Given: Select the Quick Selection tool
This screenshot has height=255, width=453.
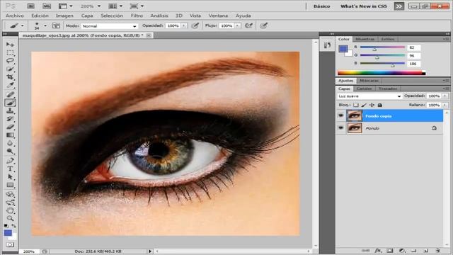Looking at the screenshot, I should pyautogui.click(x=10, y=69).
